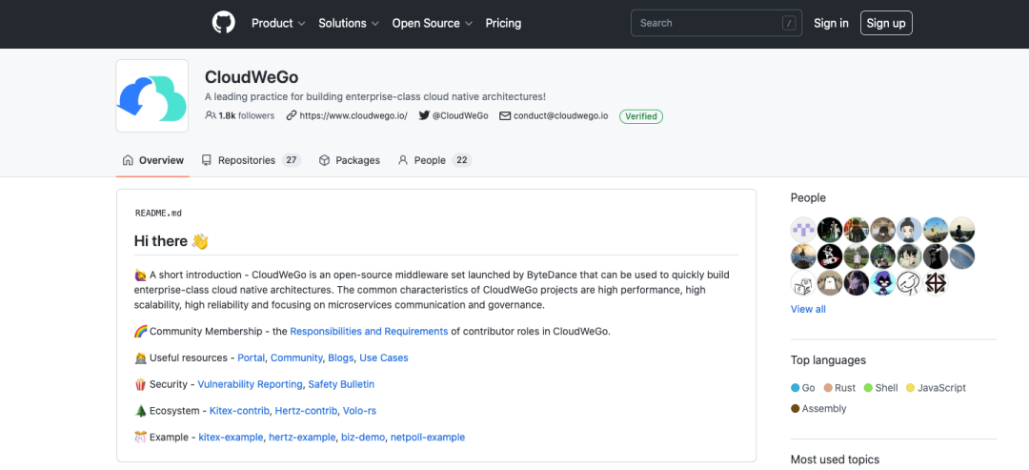Open the person sitting at sunset avatar
The width and height of the screenshot is (1029, 470).
(x=962, y=230)
